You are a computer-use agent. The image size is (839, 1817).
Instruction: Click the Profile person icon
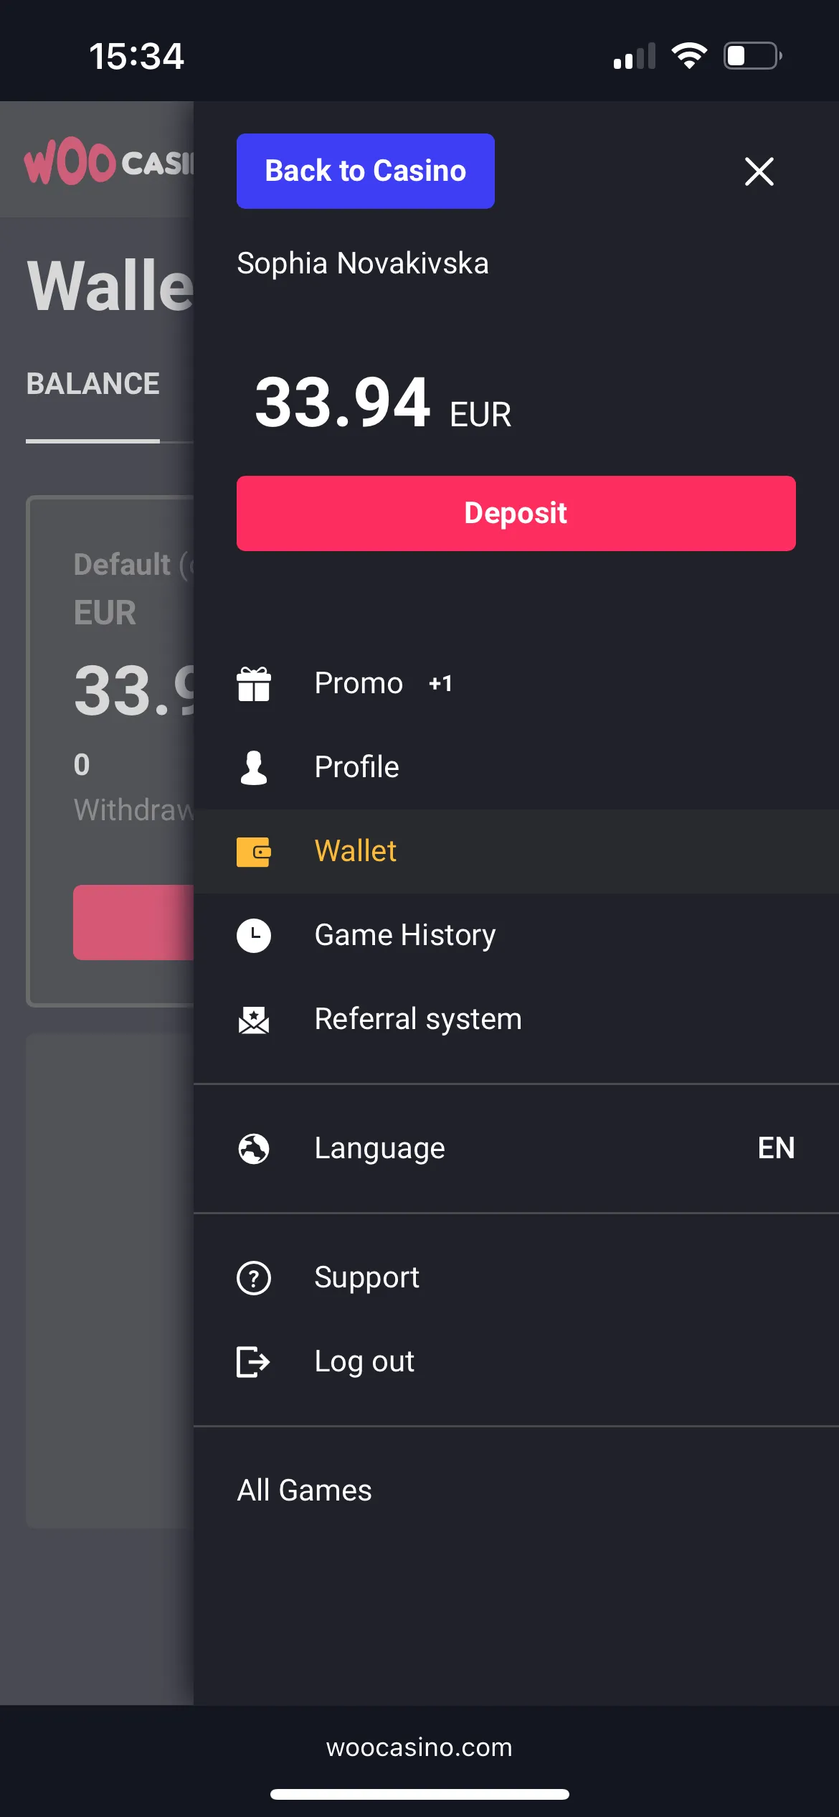click(x=254, y=768)
